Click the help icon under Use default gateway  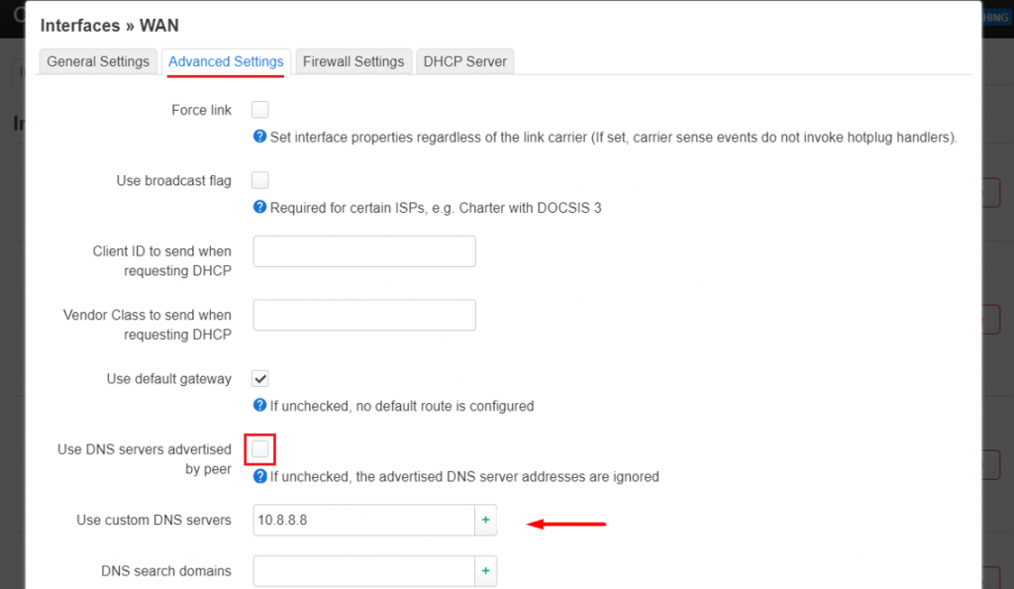[x=259, y=406]
